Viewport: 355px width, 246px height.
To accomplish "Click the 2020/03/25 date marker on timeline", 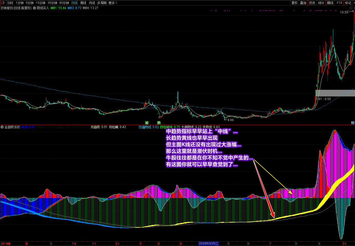I will [x=209, y=243].
